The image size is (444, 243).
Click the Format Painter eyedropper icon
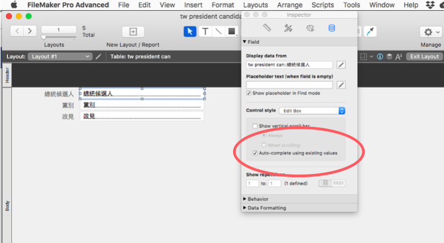pos(370,32)
